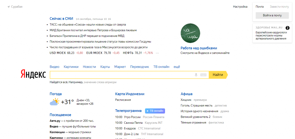Open the green chalkboard Работа над ошибками image
This screenshot has height=139, width=295.
(190, 33)
